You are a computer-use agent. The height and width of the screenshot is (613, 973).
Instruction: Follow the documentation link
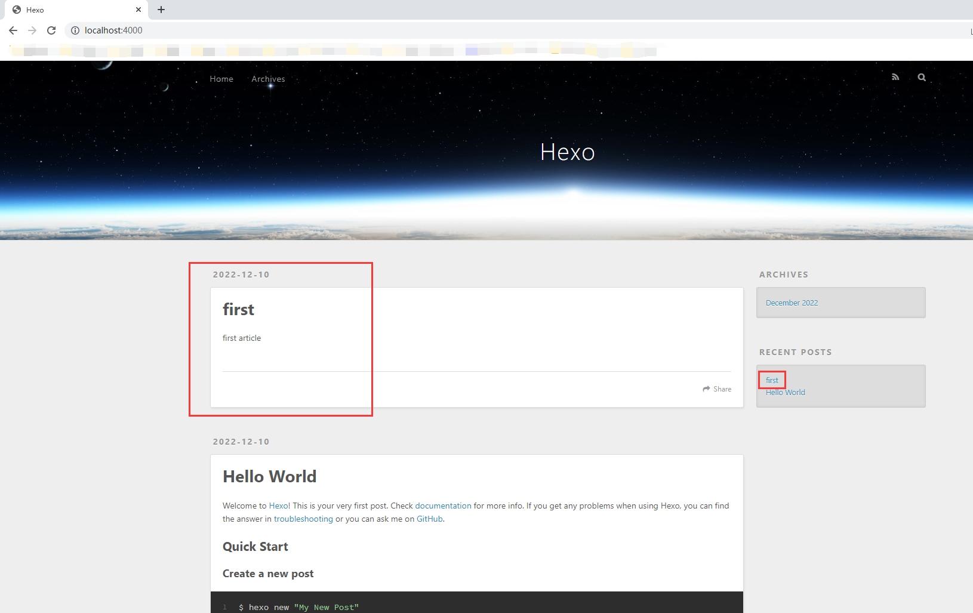[443, 506]
